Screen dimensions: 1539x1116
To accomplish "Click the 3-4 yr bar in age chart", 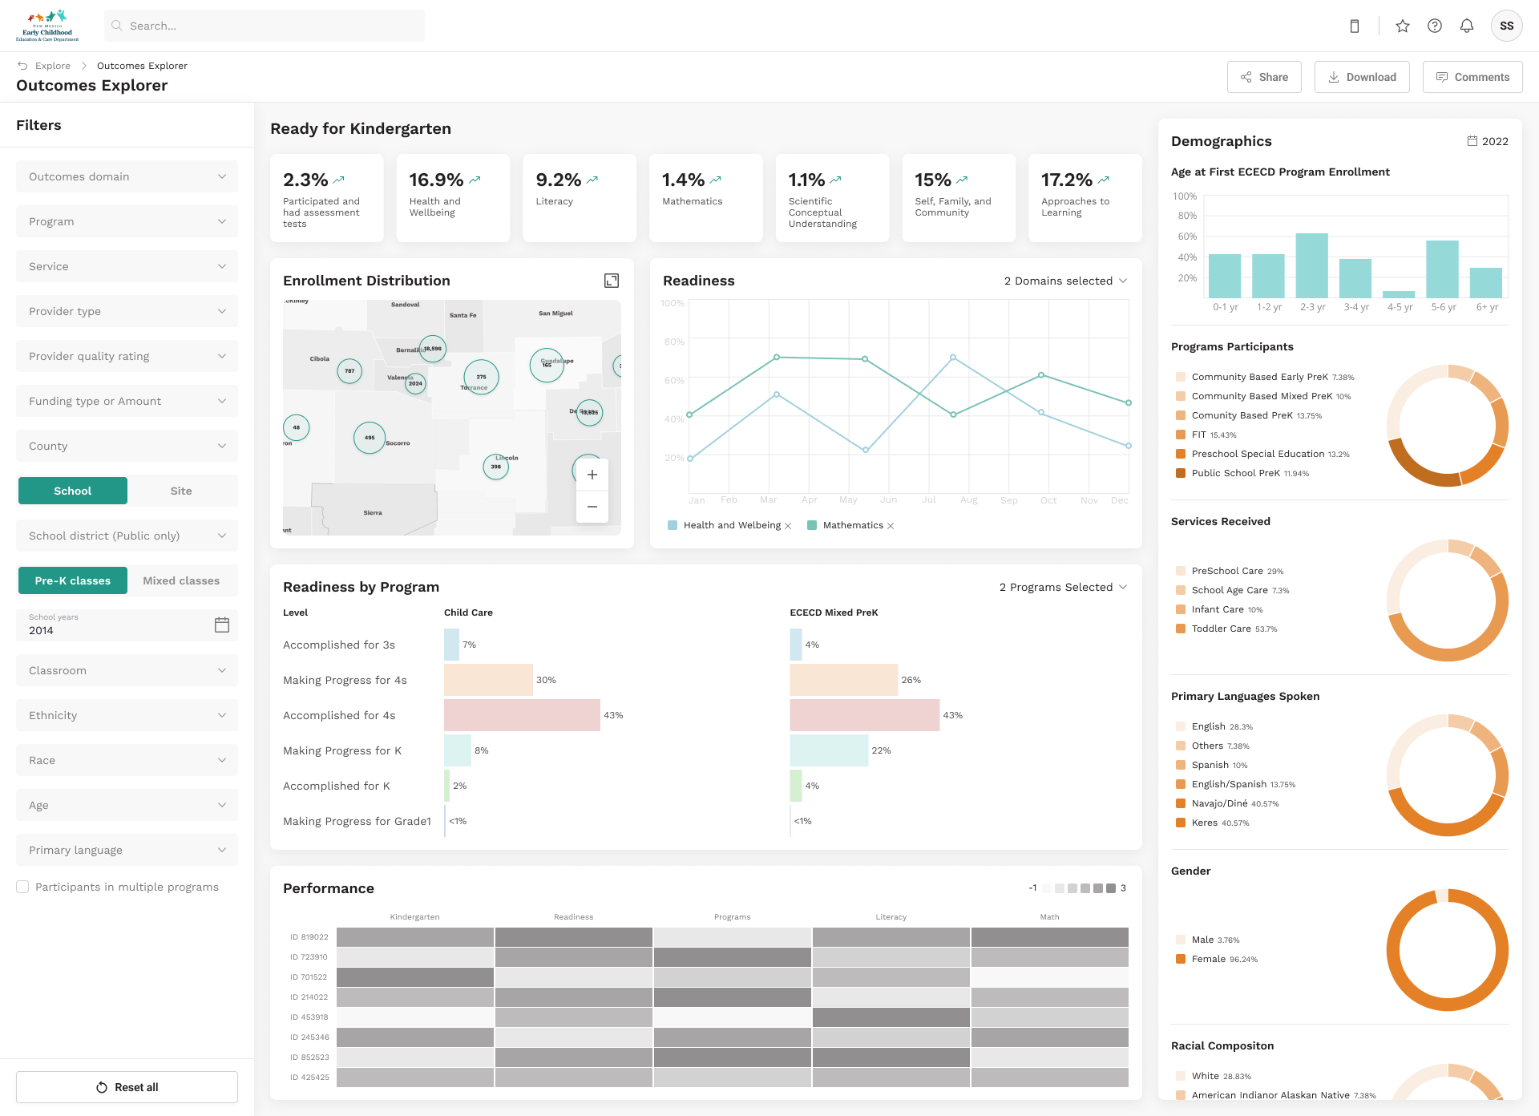I will coord(1355,278).
